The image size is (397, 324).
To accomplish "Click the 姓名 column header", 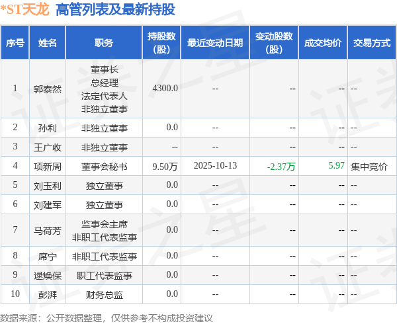I will coord(48,43).
